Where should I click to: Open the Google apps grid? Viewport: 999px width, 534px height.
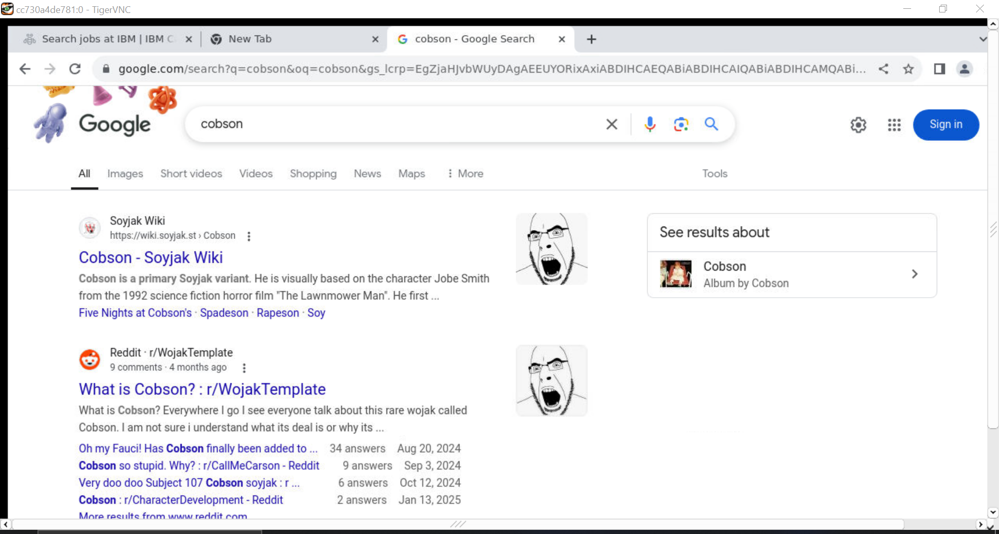coord(894,125)
